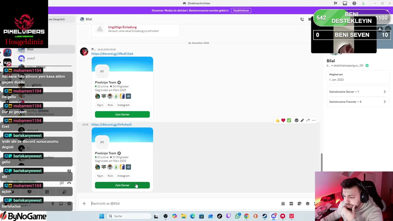Click Mitglied seit date 1. Jan. 2023

337,79
